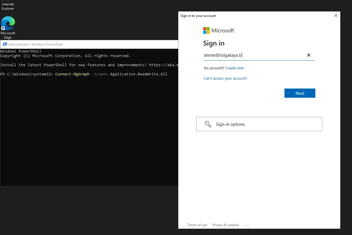Click the Sign in to your account title
This screenshot has height=235, width=352.
pos(198,16)
